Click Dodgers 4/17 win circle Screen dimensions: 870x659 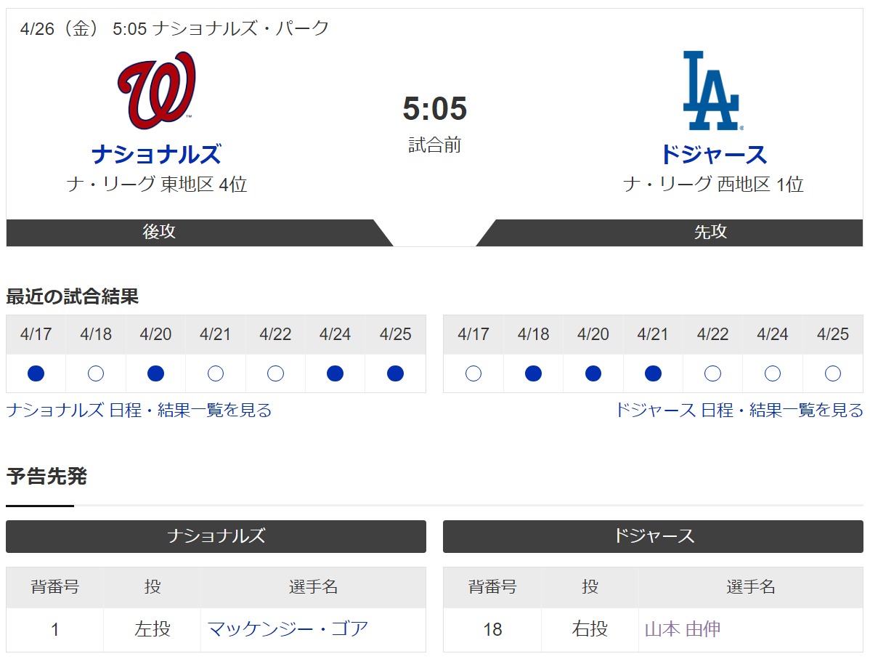pyautogui.click(x=473, y=373)
